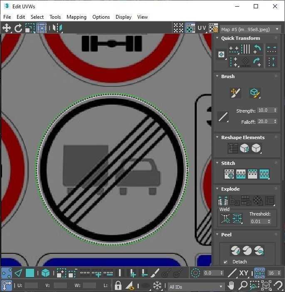Click the brush falloff type line icon
Screen dimensions: 285x292
(x=223, y=117)
